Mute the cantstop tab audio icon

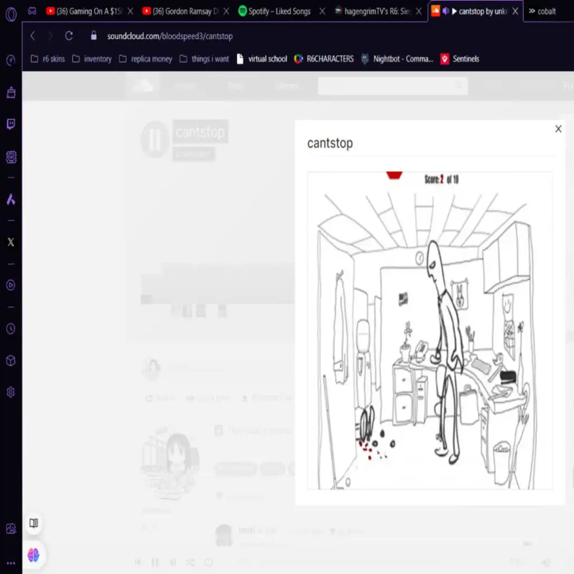tap(446, 11)
